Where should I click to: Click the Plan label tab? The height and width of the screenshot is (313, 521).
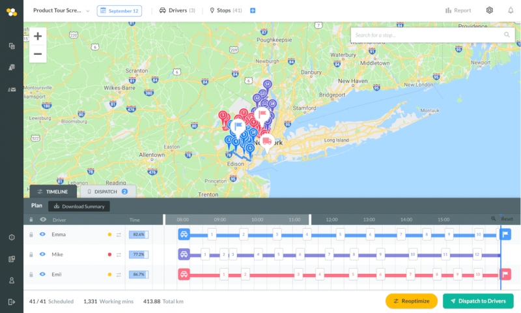(36, 205)
